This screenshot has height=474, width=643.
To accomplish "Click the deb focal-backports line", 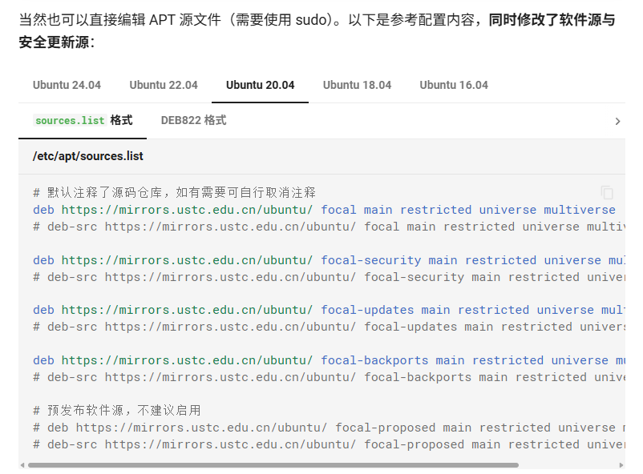I will point(329,360).
